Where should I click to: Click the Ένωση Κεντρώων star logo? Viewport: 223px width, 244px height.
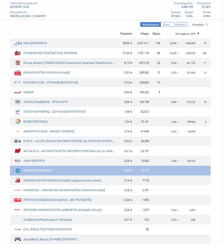pos(18,121)
